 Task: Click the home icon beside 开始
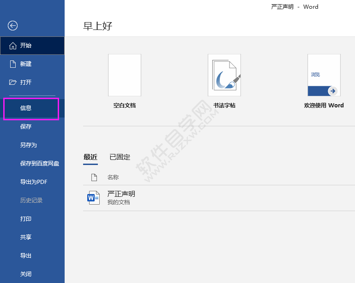coord(13,46)
